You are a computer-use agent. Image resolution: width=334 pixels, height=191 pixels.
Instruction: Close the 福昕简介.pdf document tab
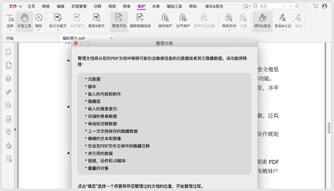click(111, 38)
